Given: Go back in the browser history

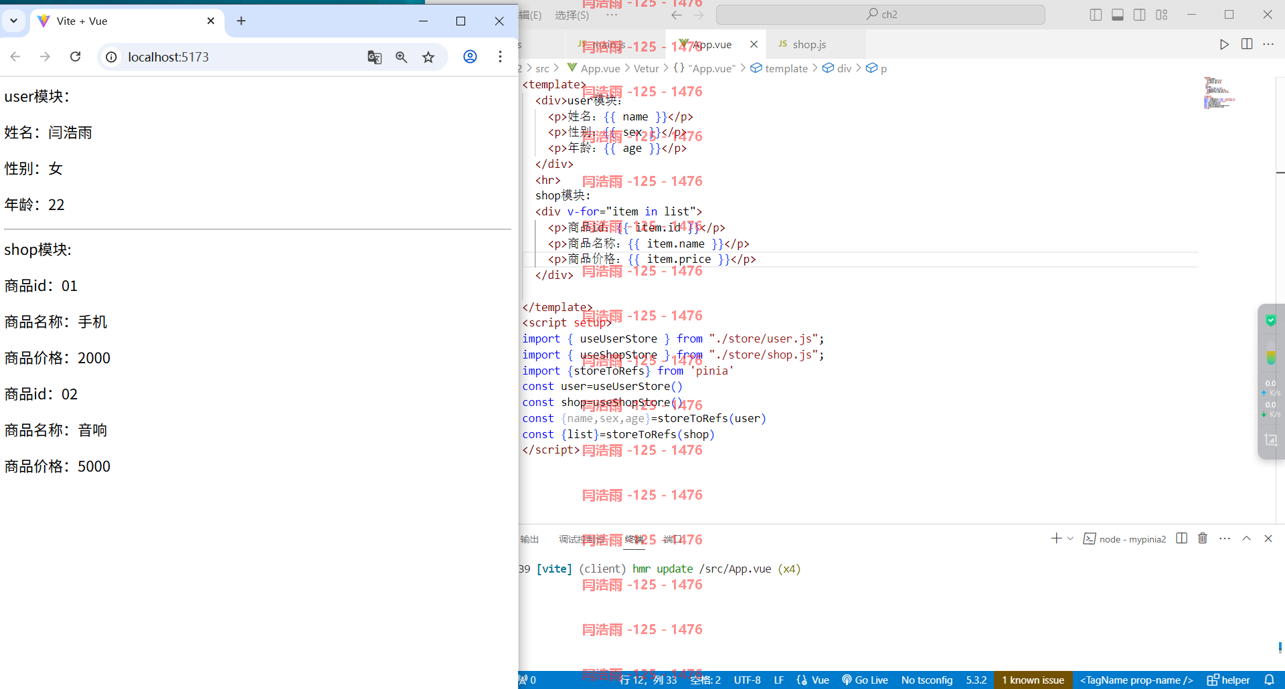Looking at the screenshot, I should 15,57.
